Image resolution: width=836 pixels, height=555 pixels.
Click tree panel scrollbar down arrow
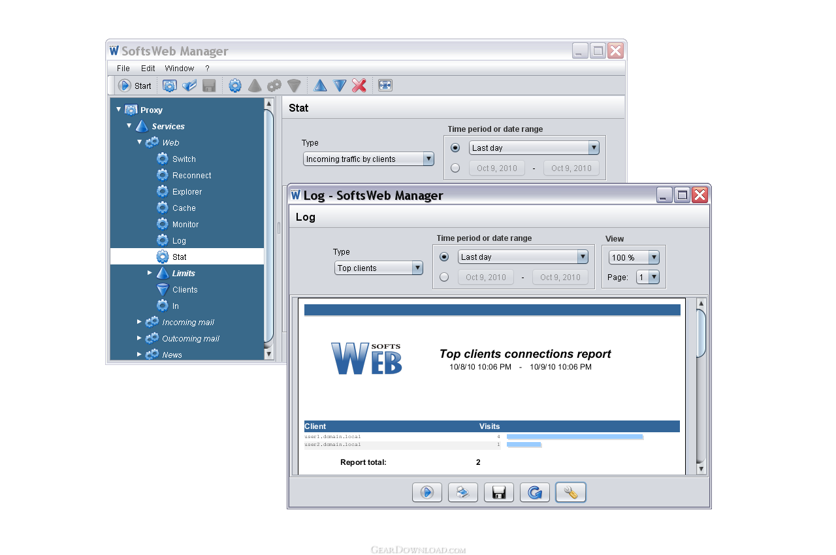[268, 353]
